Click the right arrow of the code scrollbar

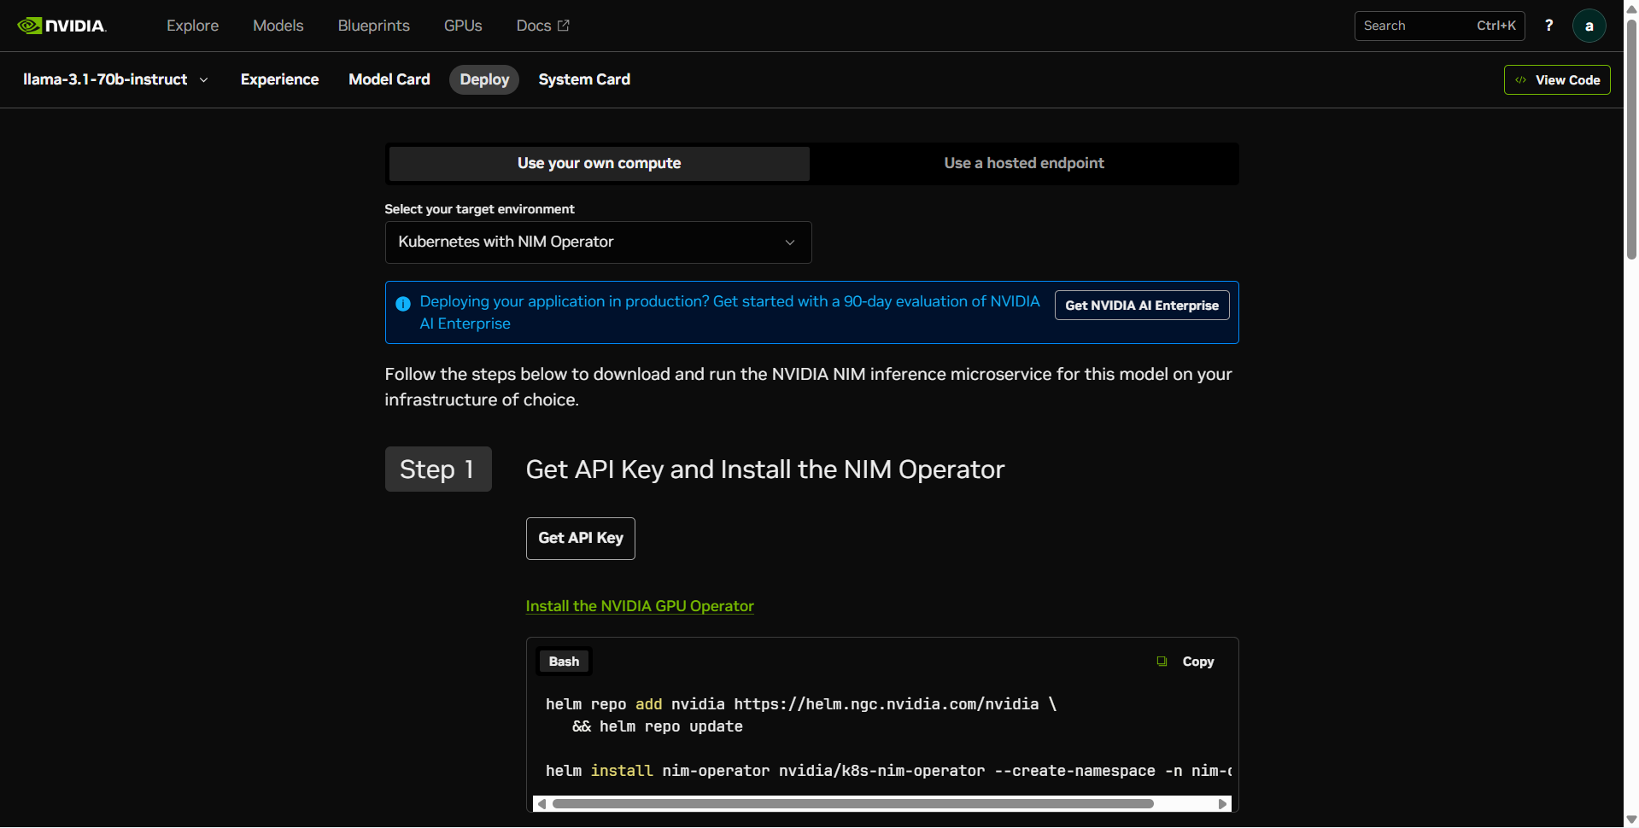coord(1223,803)
